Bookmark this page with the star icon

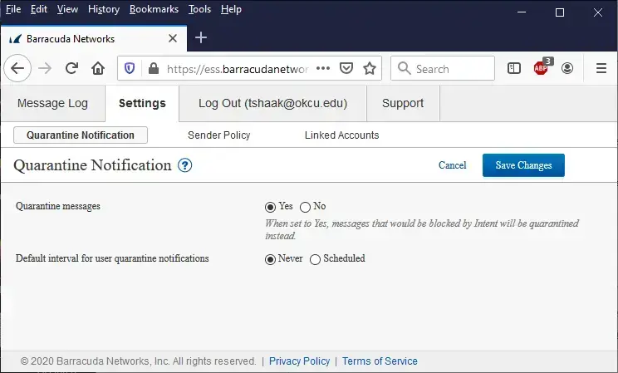(x=370, y=68)
